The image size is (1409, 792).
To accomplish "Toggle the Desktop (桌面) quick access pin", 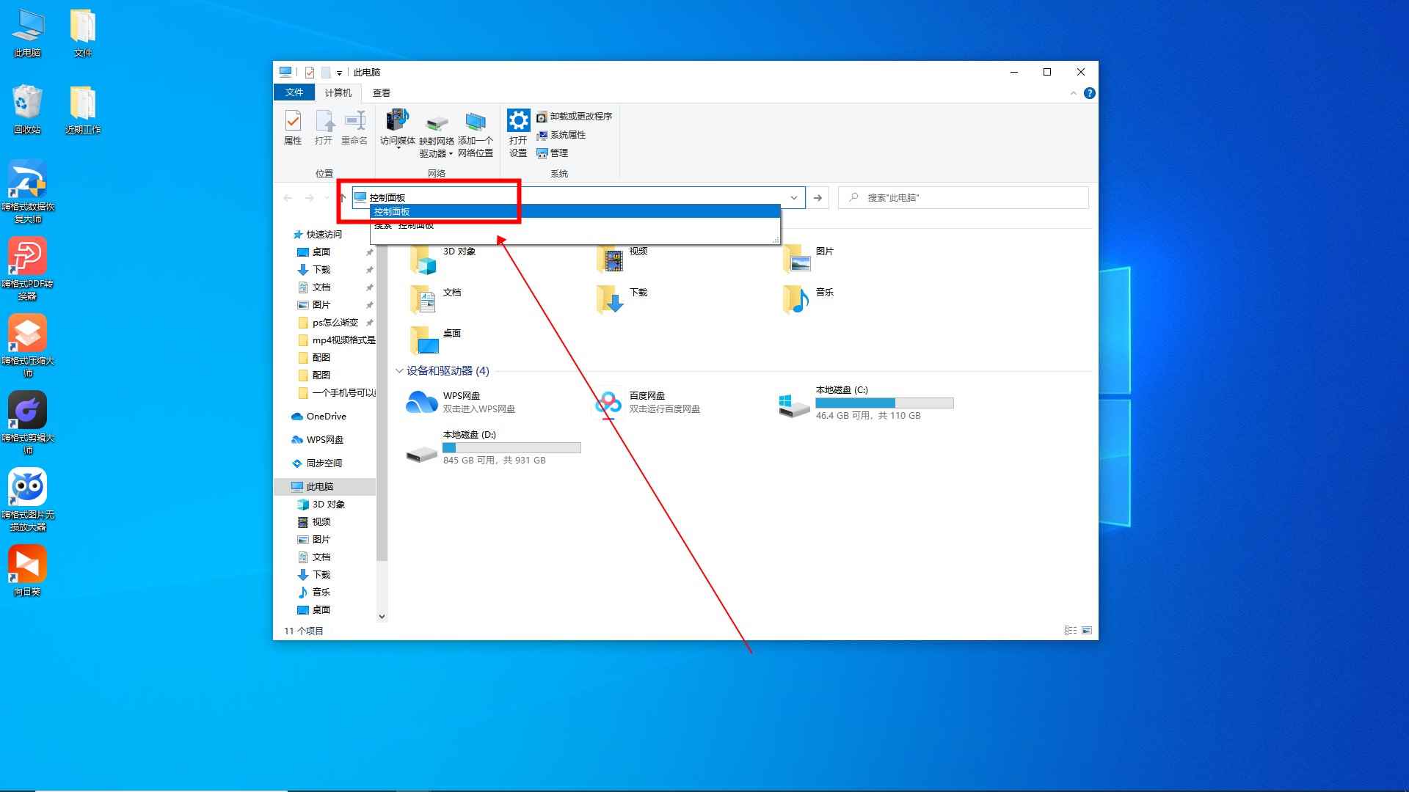I will 369,252.
